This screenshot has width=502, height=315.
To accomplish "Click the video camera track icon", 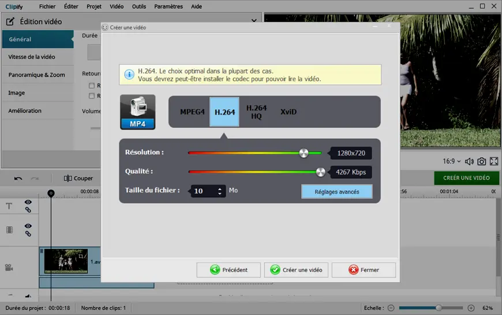I will point(9,267).
